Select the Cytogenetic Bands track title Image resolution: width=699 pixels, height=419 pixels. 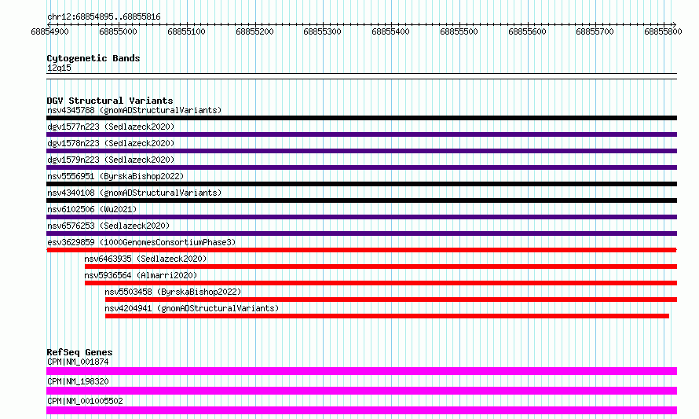[93, 58]
